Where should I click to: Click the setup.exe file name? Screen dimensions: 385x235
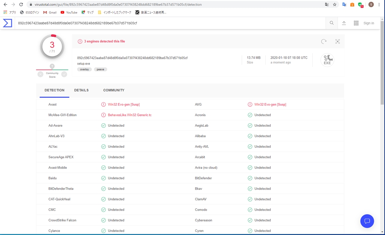click(83, 64)
